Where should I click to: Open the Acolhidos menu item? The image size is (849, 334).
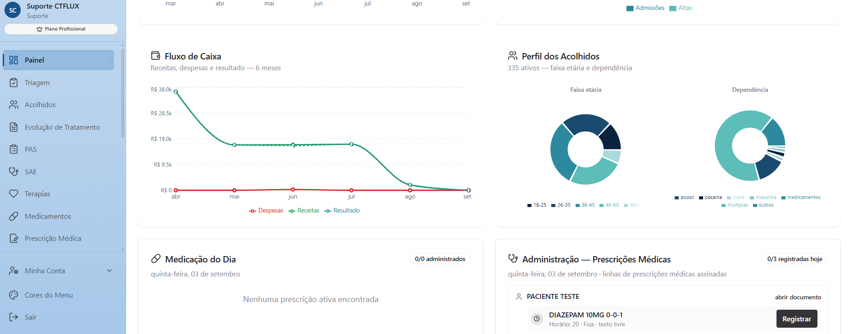58,105
